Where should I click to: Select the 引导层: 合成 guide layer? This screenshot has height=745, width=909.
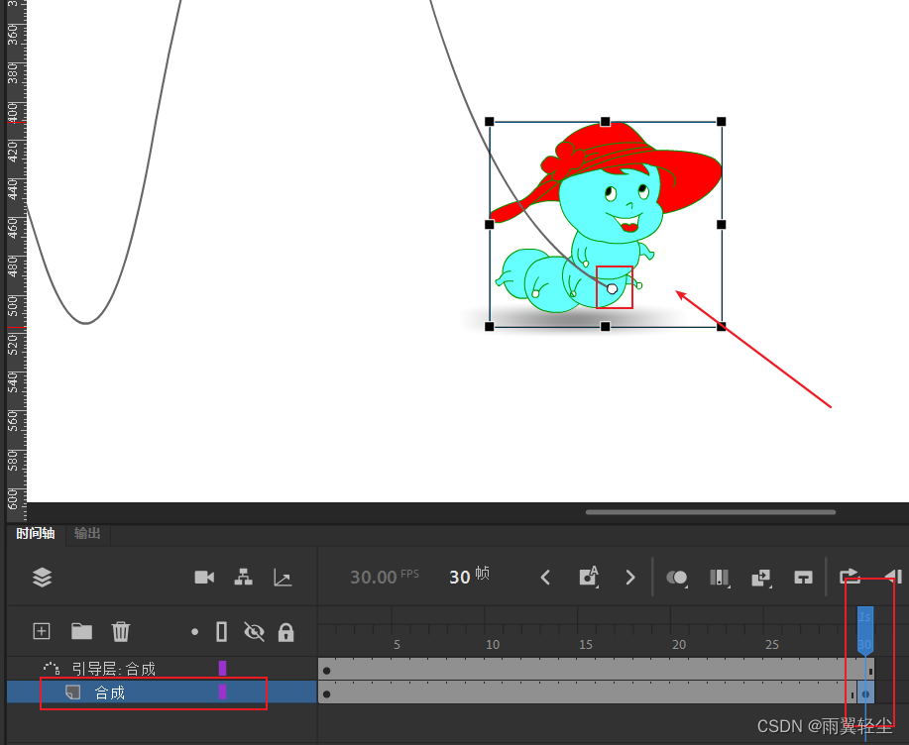click(162, 669)
